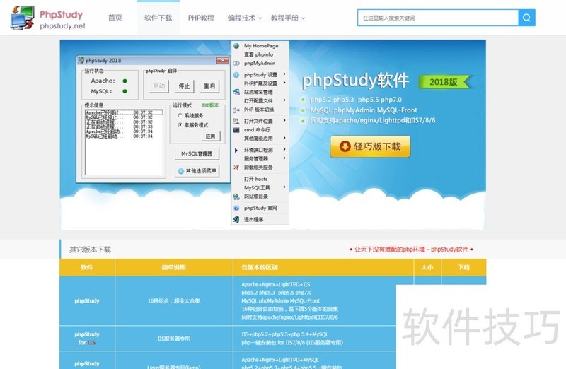Click the 简单说明 table column header

[174, 268]
